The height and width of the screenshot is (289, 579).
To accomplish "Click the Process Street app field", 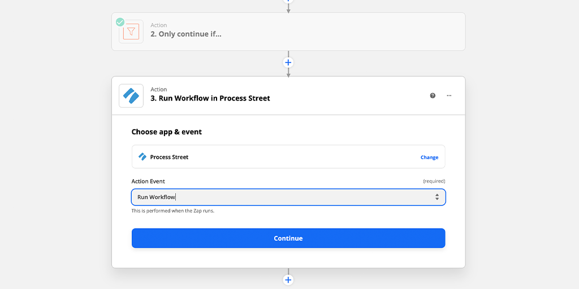I will (x=288, y=157).
